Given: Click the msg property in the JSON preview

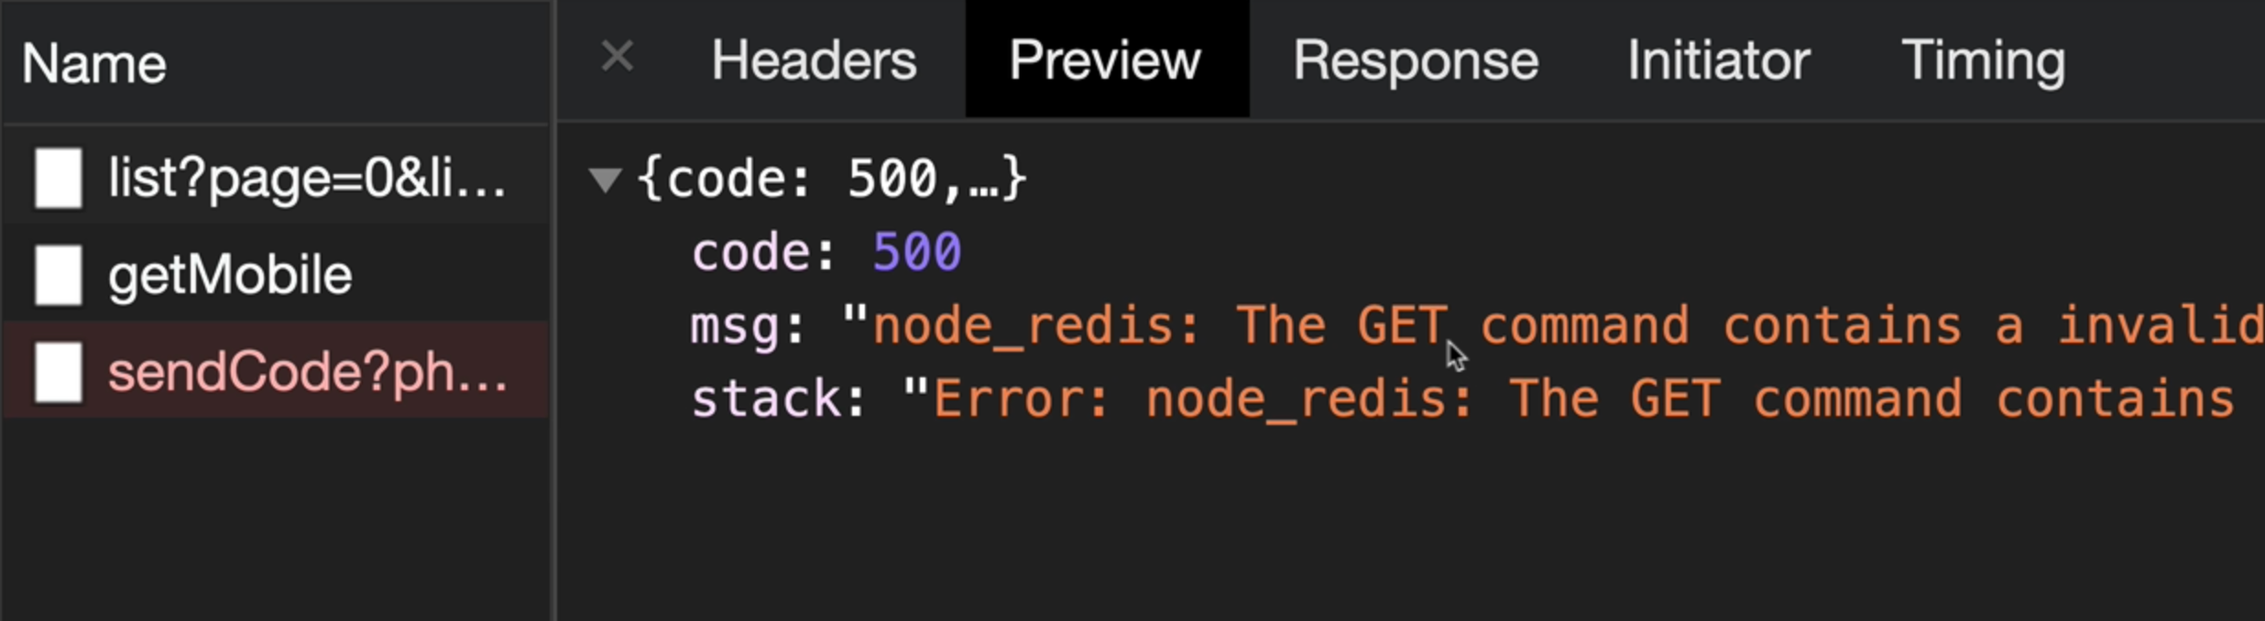Looking at the screenshot, I should tap(735, 323).
